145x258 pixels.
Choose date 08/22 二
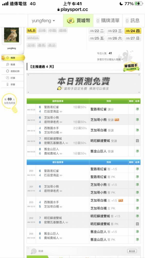point(97,31)
